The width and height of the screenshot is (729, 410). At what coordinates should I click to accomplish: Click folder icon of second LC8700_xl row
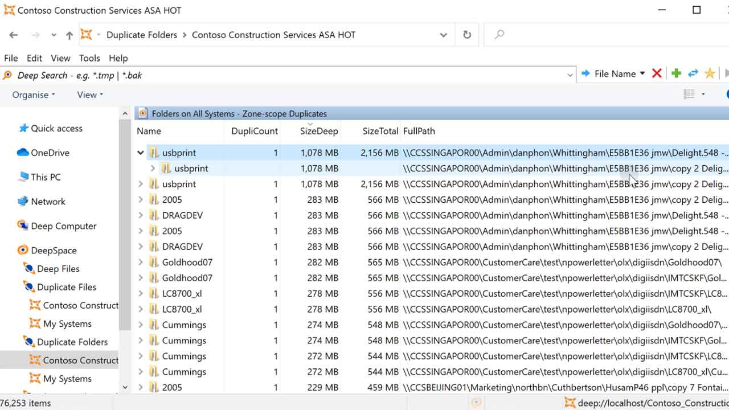tap(154, 309)
